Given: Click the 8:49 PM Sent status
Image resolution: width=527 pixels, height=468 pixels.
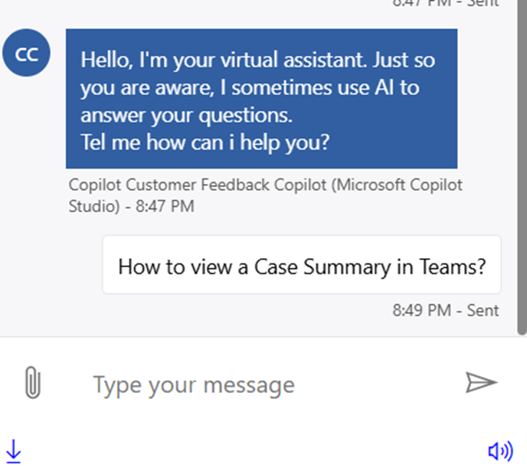Looking at the screenshot, I should pos(445,310).
